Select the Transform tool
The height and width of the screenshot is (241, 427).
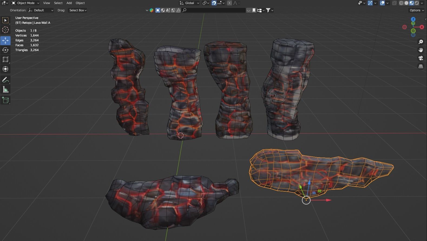tap(5, 69)
